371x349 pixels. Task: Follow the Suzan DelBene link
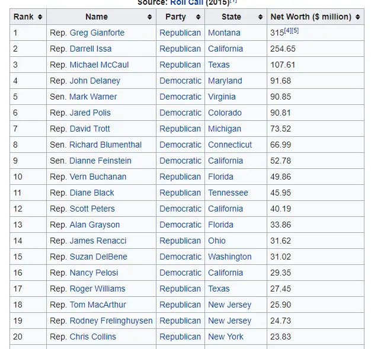[98, 257]
